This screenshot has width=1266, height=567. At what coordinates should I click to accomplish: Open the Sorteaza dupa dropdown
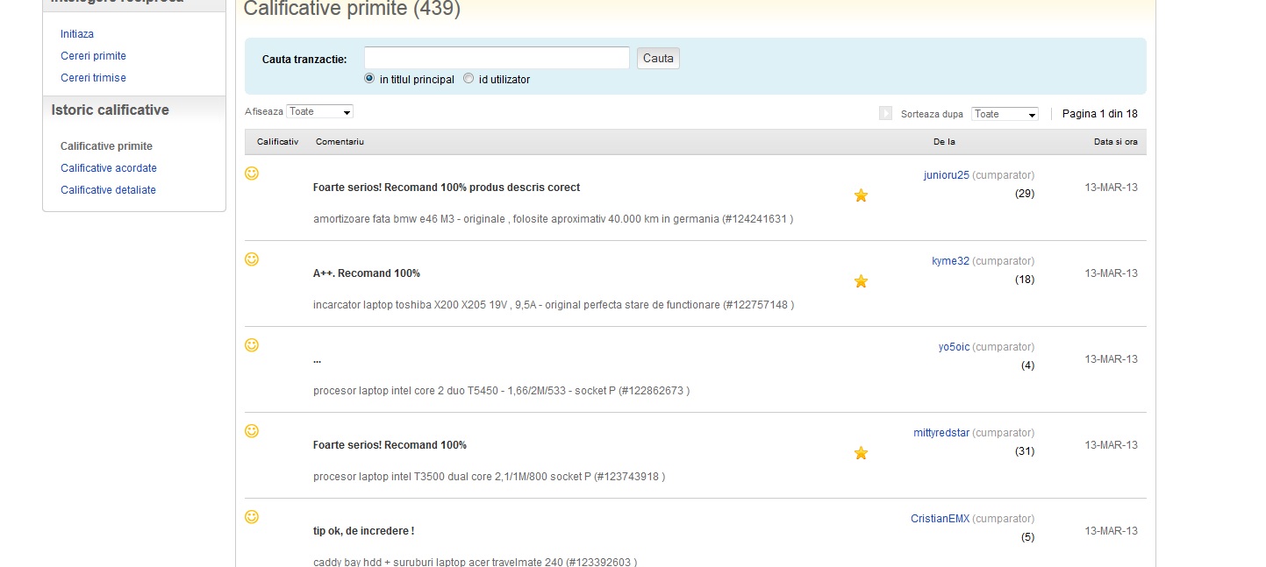1005,114
